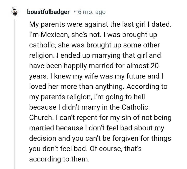Click the "6 mo. ago" comment timestamp
This screenshot has width=187, height=169.
[x=92, y=12]
